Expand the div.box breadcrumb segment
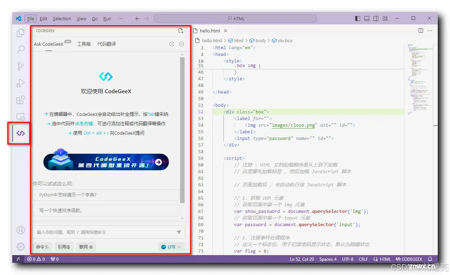 282,40
